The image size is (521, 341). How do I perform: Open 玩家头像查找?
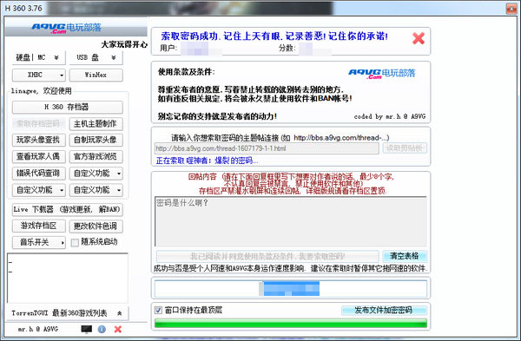click(38, 140)
